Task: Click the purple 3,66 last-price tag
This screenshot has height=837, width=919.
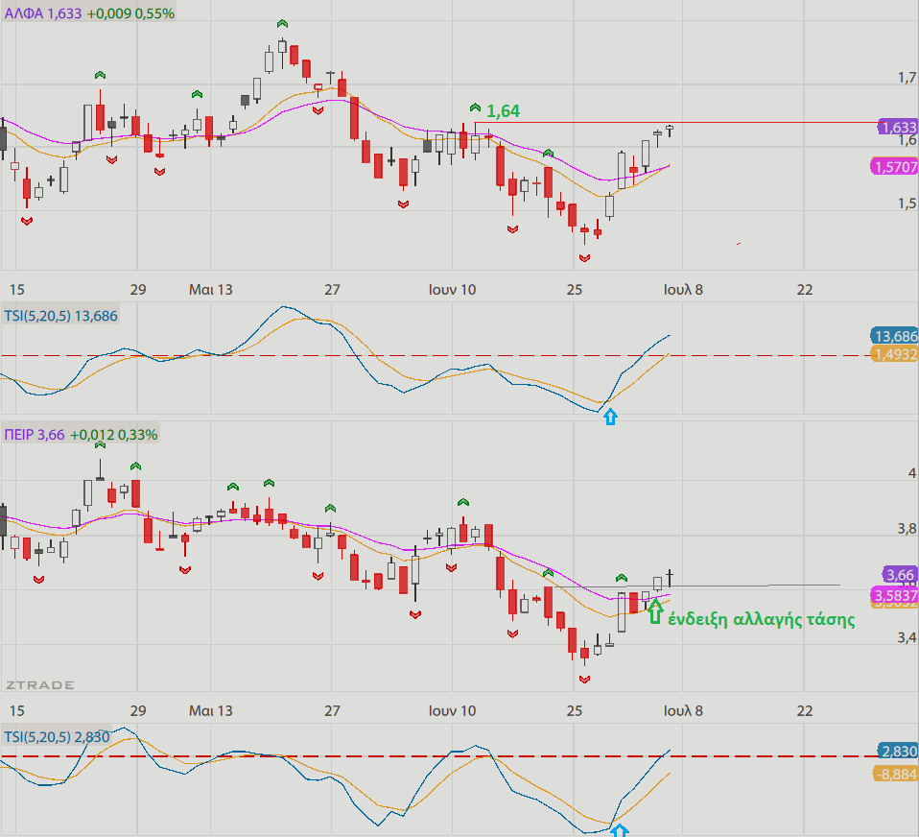Action: click(900, 575)
